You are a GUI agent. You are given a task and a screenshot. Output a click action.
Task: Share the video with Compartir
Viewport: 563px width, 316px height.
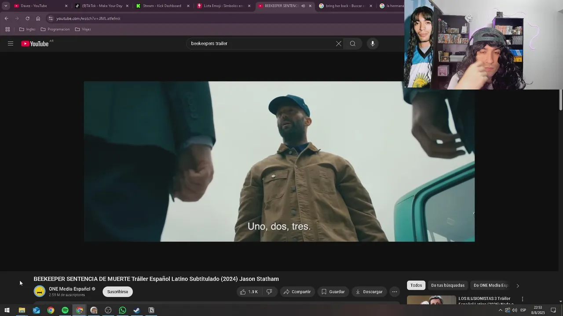(x=297, y=291)
